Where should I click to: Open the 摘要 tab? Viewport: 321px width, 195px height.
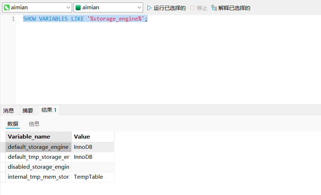click(28, 110)
